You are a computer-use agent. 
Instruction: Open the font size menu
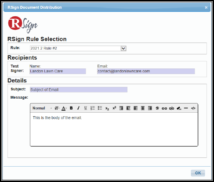click(x=57, y=108)
